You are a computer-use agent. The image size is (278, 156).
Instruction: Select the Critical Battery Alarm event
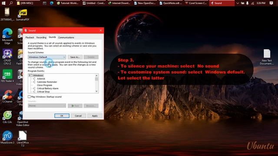[x=47, y=88]
